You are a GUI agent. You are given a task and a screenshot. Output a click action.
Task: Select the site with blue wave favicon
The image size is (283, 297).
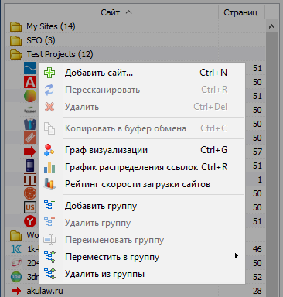(x=30, y=68)
